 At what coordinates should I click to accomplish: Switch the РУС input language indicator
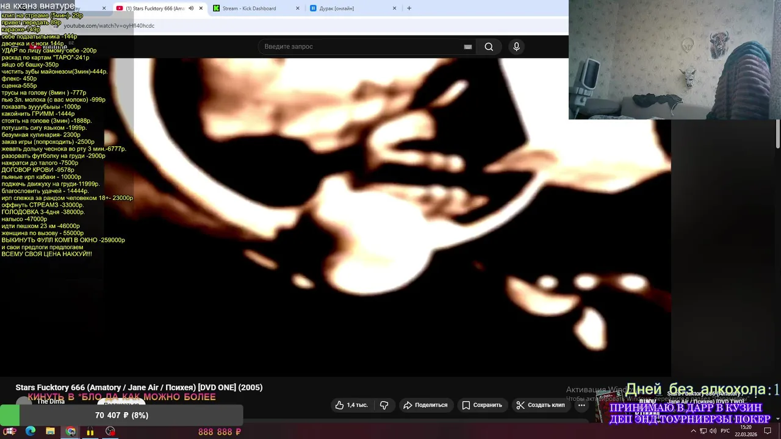(x=725, y=431)
